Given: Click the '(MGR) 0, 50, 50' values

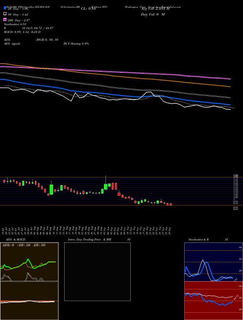Looking at the screenshot, I should click(x=47, y=40).
